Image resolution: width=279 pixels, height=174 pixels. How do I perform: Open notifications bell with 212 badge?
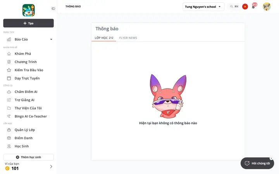coord(253,7)
